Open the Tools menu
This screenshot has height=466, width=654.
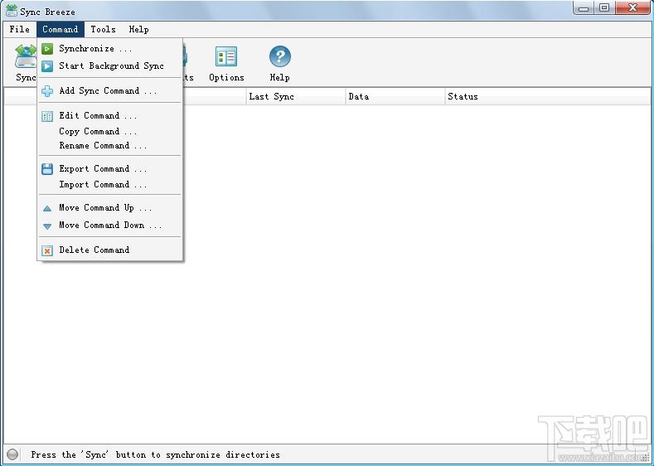coord(103,29)
